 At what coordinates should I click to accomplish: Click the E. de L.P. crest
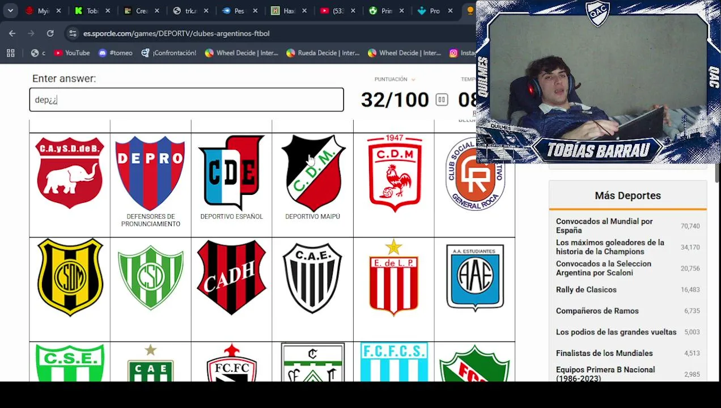coord(394,277)
